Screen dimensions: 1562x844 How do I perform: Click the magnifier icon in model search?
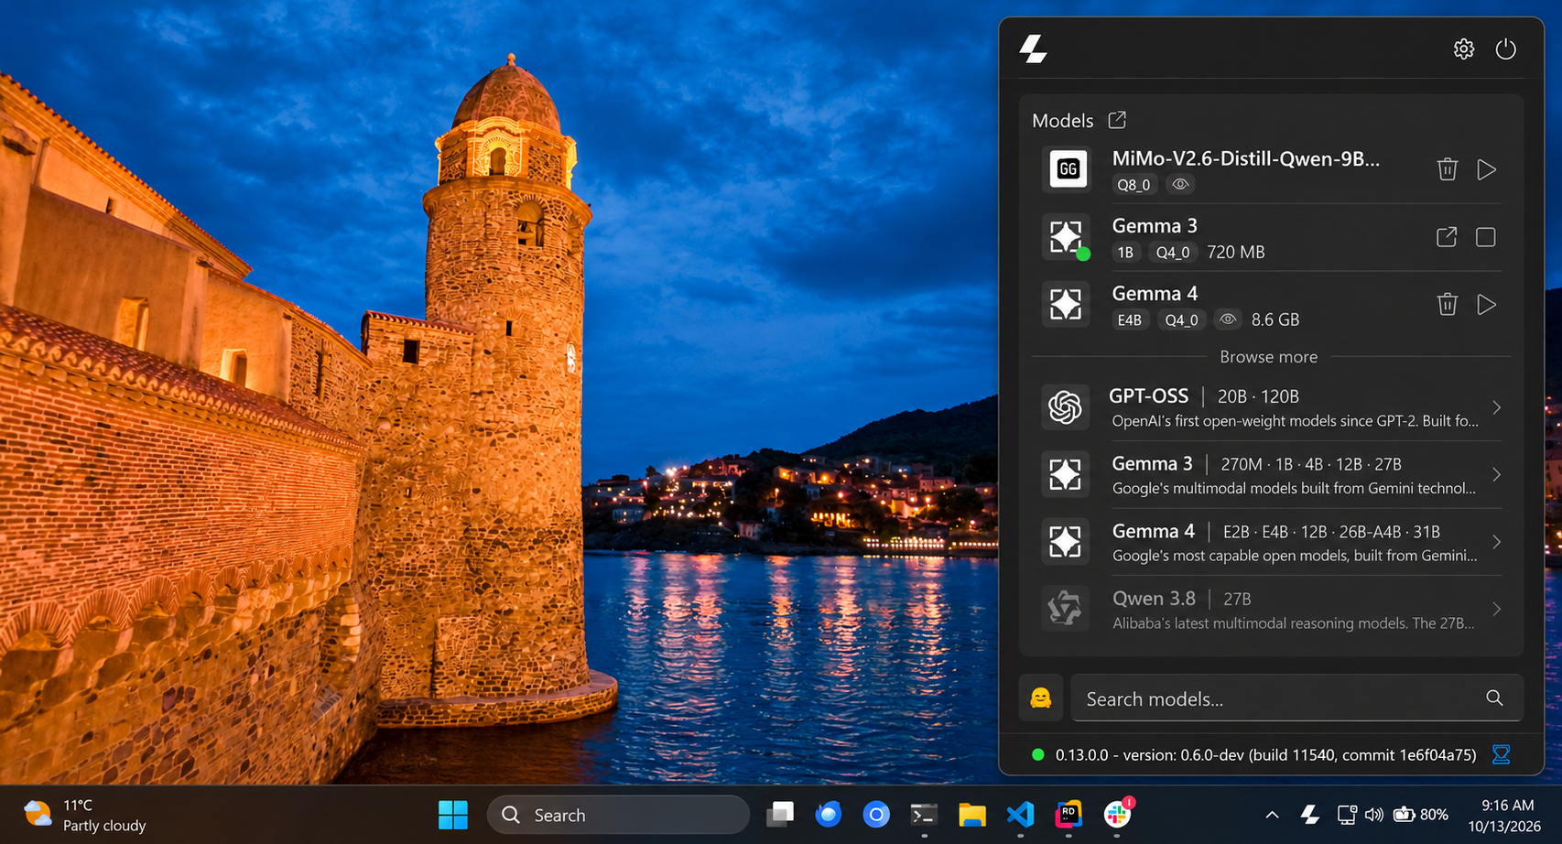(1494, 698)
